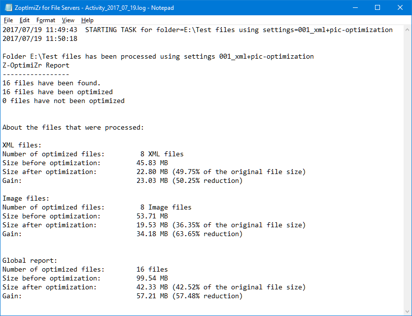Image resolution: width=412 pixels, height=316 pixels.
Task: Maximize the Notepad window
Action: [377, 7]
